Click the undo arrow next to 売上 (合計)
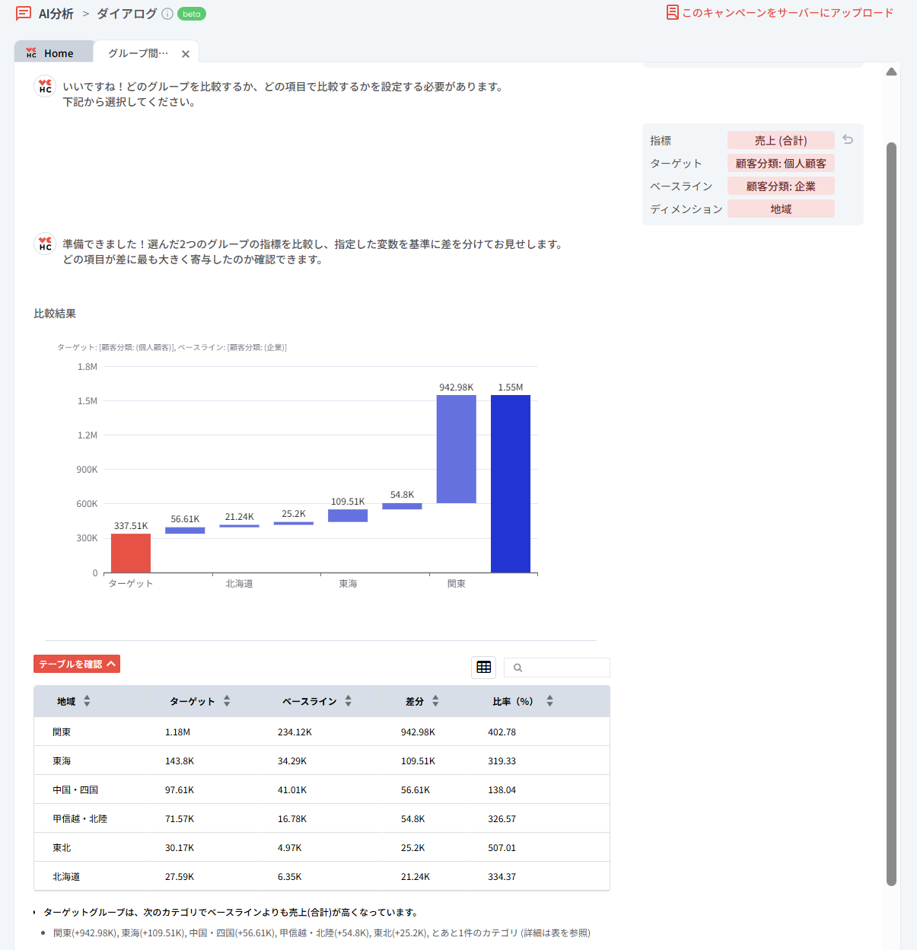This screenshot has width=917, height=950. (848, 140)
